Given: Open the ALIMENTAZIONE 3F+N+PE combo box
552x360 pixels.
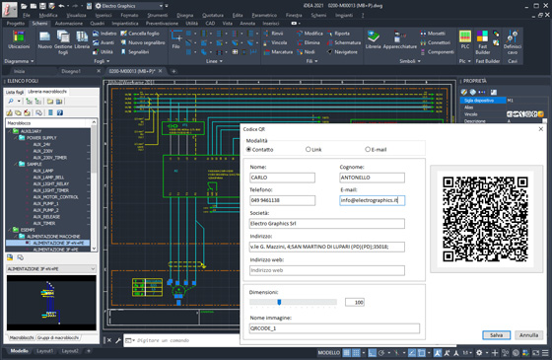Looking at the screenshot, I should click(x=51, y=268).
